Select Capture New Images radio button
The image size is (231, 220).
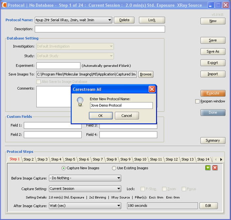tap(63, 168)
